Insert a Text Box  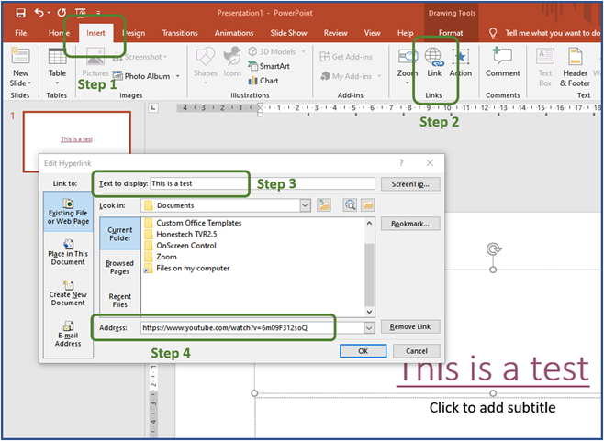545,67
